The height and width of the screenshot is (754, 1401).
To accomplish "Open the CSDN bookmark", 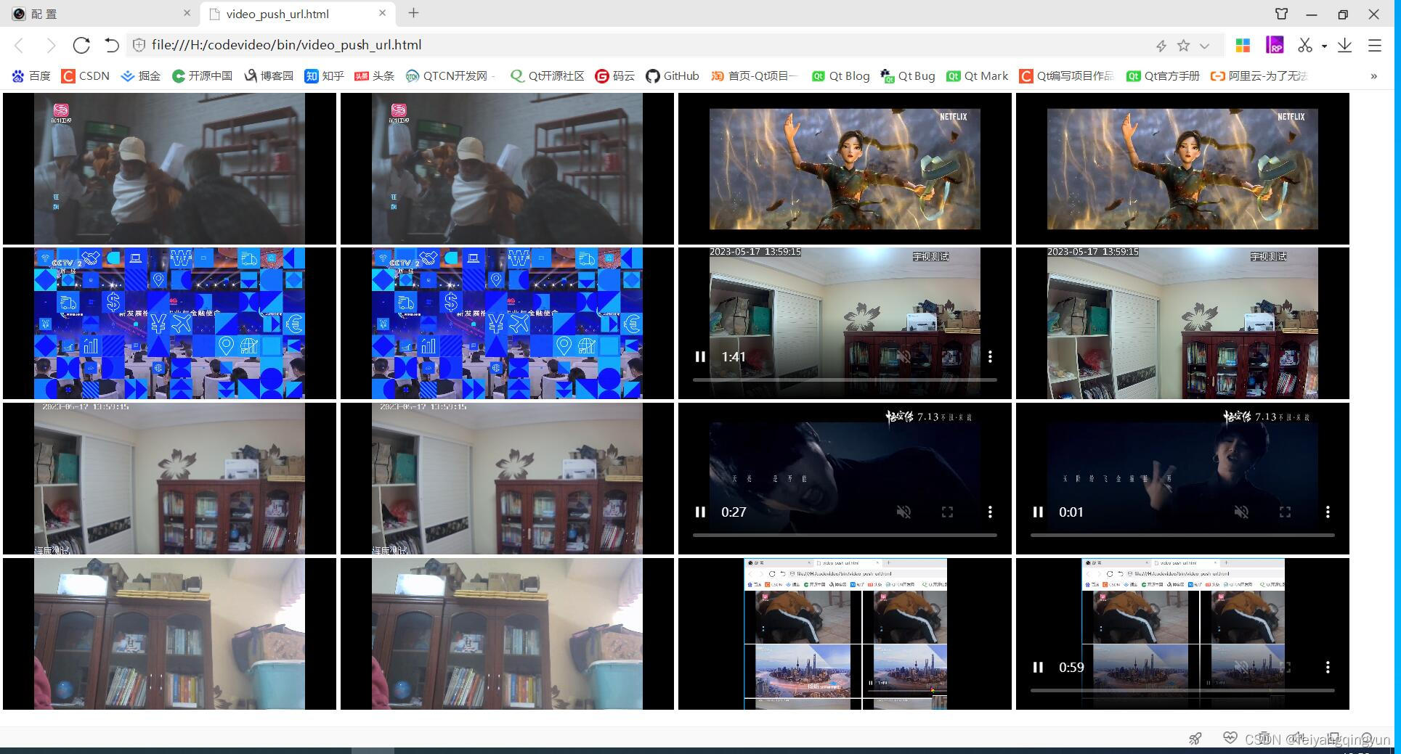I will pos(86,75).
